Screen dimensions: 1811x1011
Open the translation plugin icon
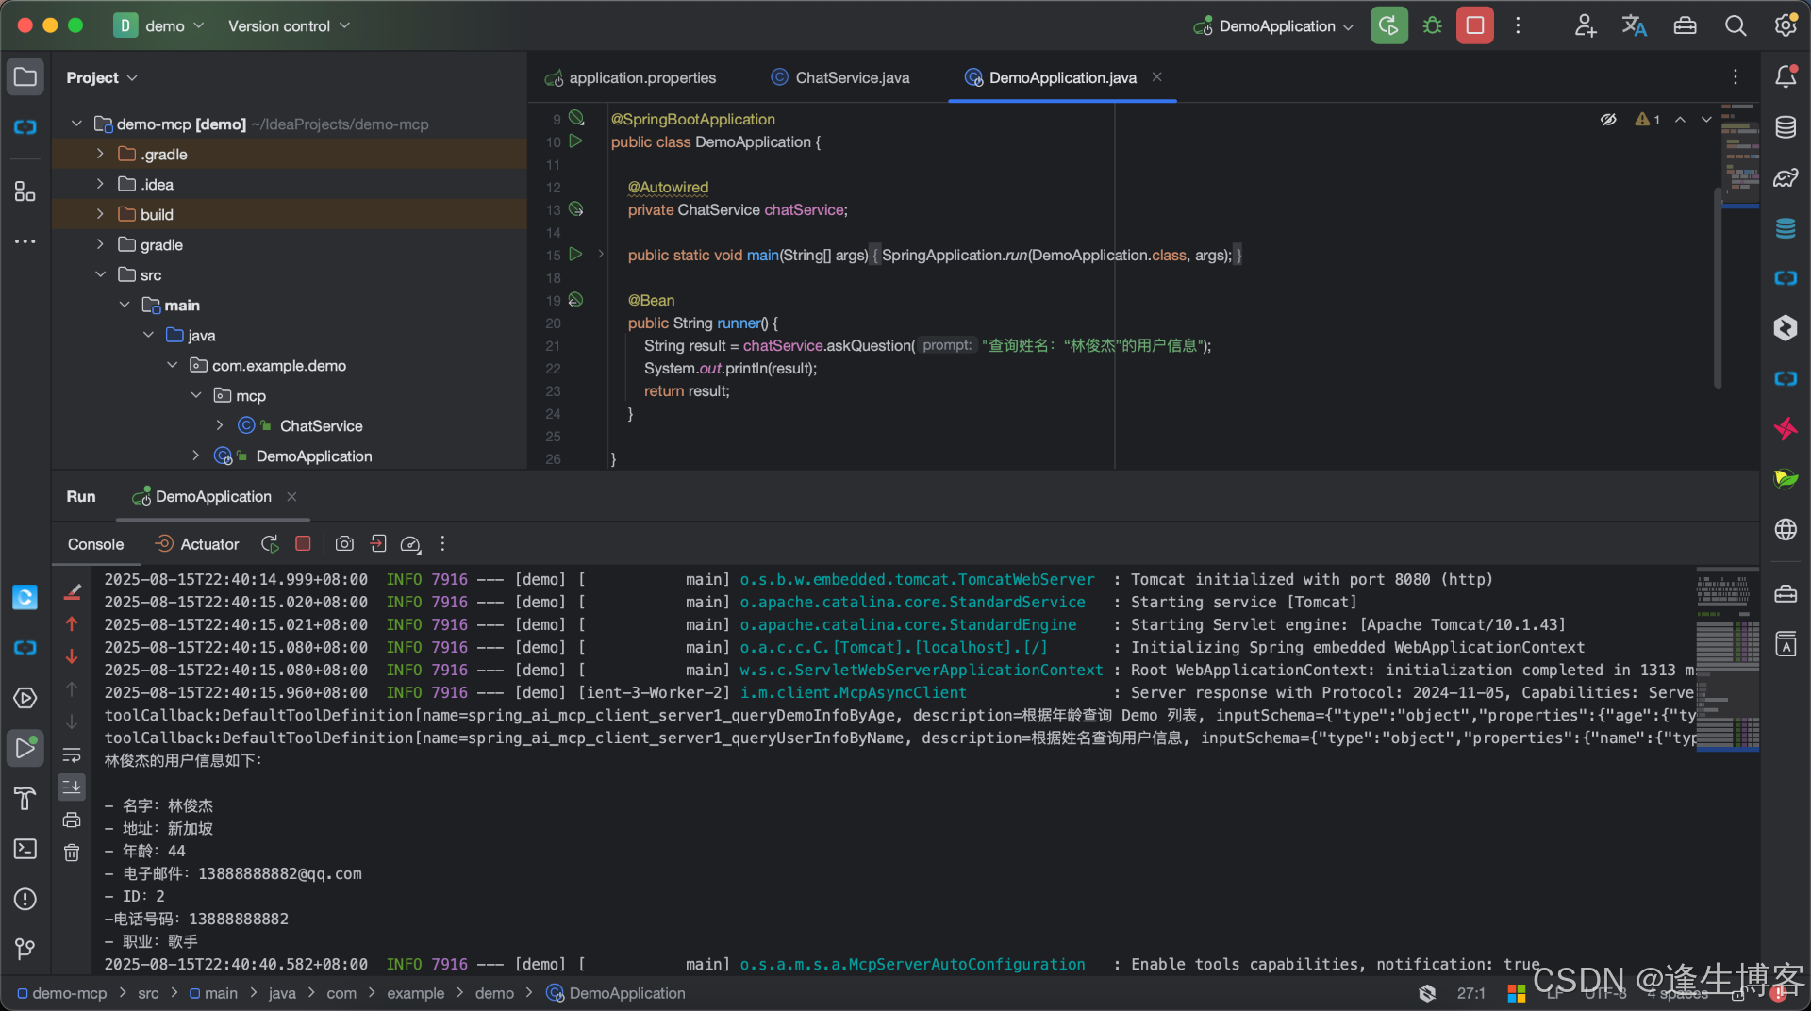(1635, 25)
